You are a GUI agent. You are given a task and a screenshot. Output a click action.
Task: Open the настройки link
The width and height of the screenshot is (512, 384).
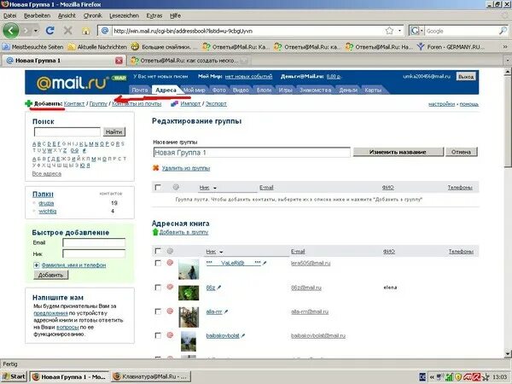point(441,104)
